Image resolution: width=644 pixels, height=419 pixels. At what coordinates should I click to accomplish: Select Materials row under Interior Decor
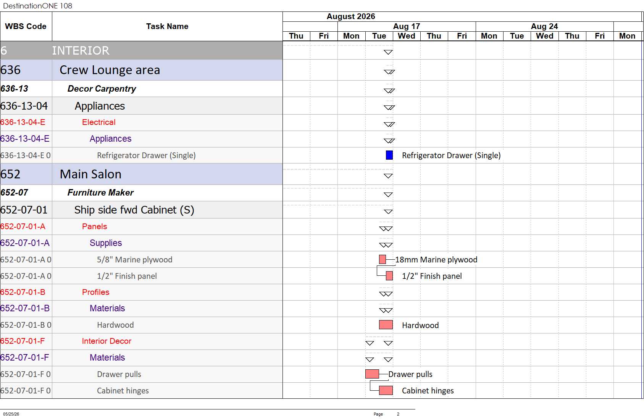coord(141,358)
